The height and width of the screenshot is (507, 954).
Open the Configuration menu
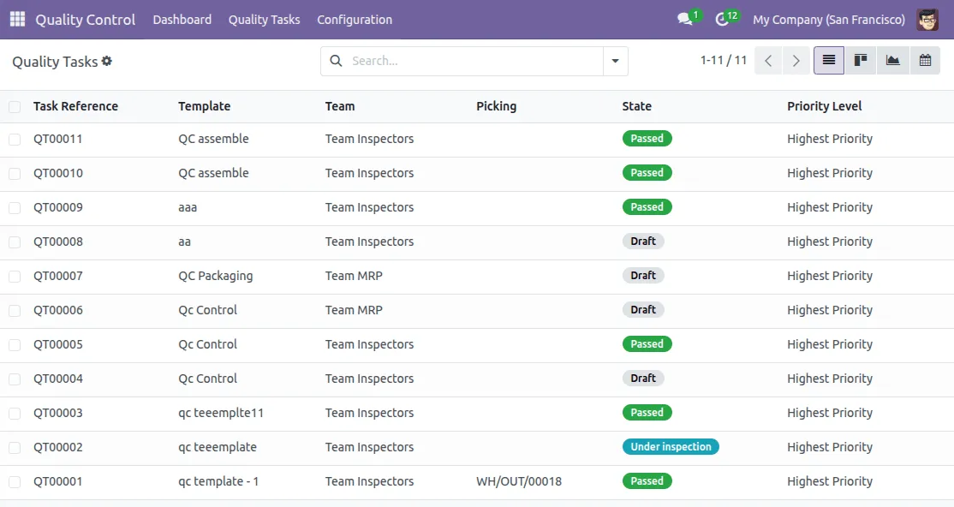355,19
